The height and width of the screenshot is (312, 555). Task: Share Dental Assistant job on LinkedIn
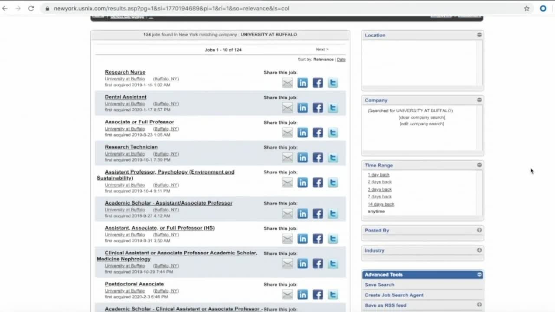click(x=303, y=108)
